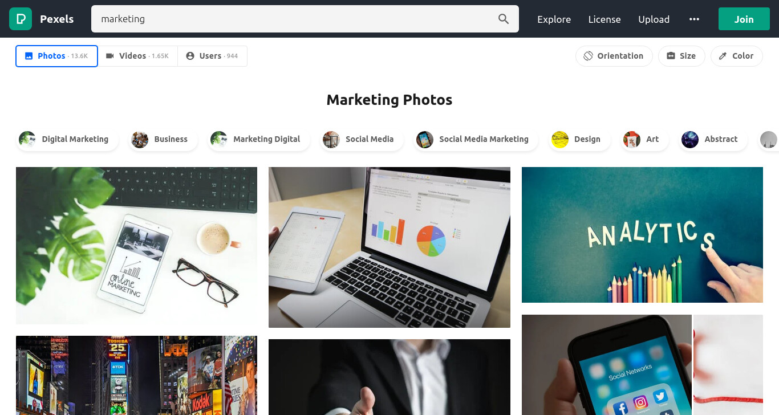Image resolution: width=779 pixels, height=415 pixels.
Task: Open the Size filter dropdown
Action: click(x=681, y=56)
